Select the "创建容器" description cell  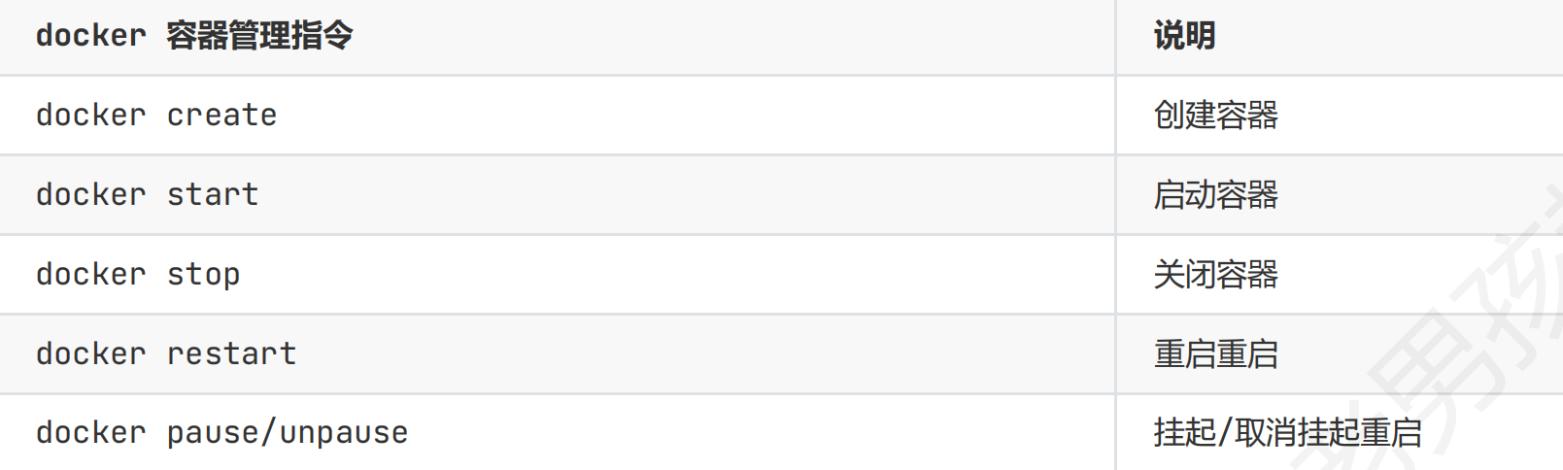(x=1215, y=116)
